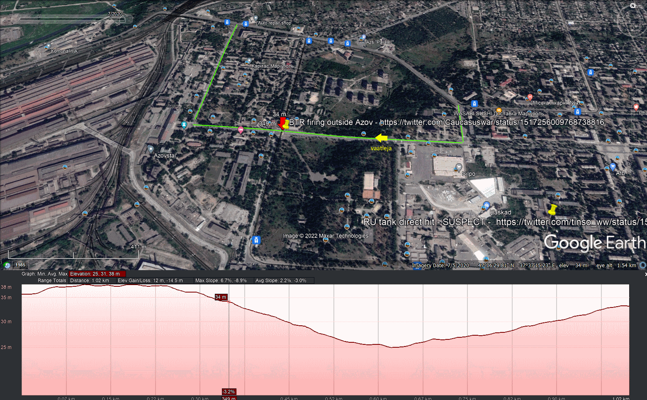Click the Atb shopping cart icon
647x400 pixels.
613,167
